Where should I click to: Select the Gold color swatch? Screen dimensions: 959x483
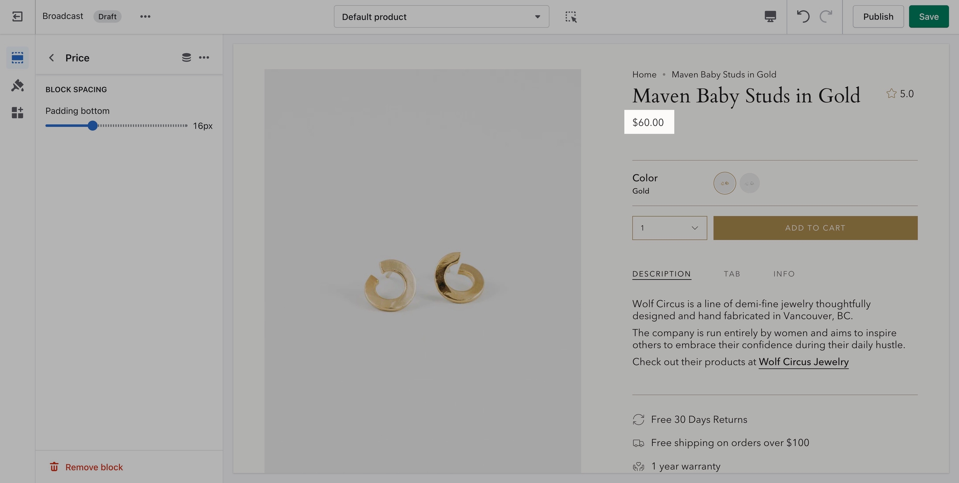click(x=724, y=183)
